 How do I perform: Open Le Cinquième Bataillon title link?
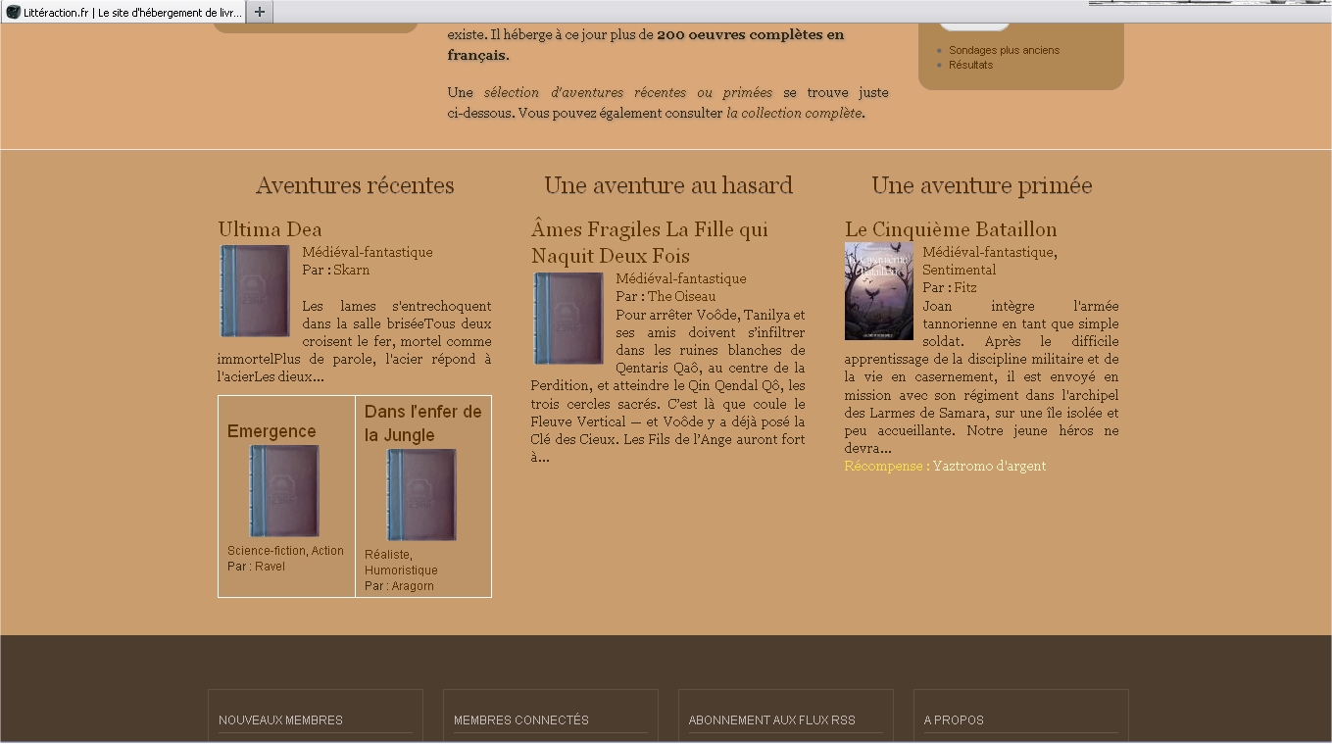click(x=951, y=229)
